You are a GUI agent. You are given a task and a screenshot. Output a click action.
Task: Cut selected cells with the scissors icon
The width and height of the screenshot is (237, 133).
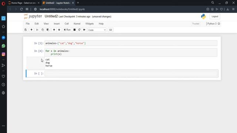tap(37, 30)
